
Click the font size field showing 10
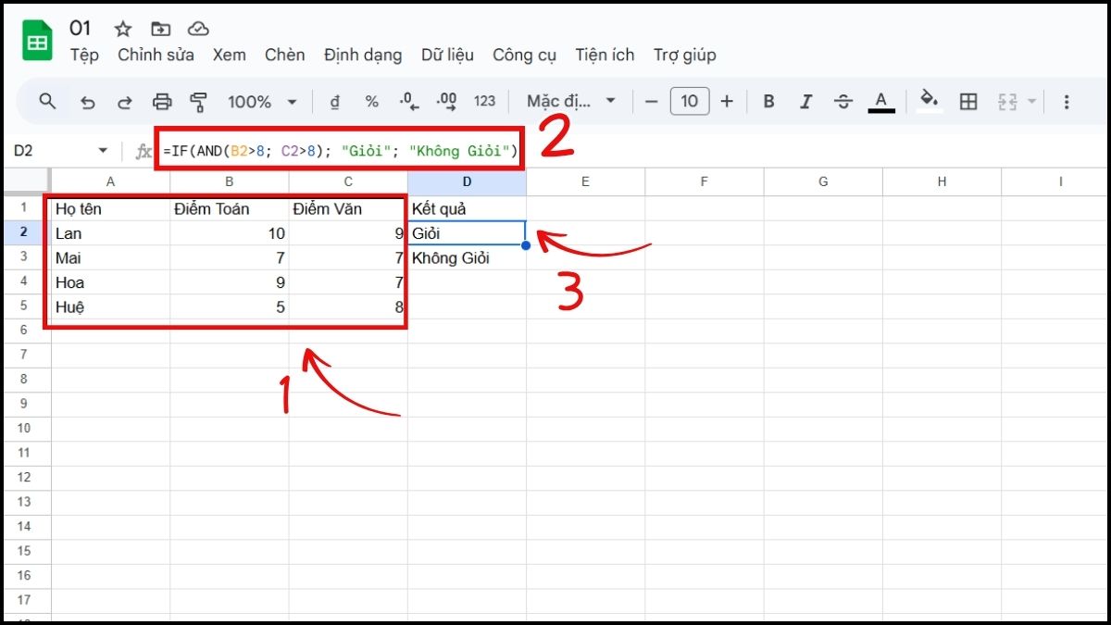click(689, 101)
